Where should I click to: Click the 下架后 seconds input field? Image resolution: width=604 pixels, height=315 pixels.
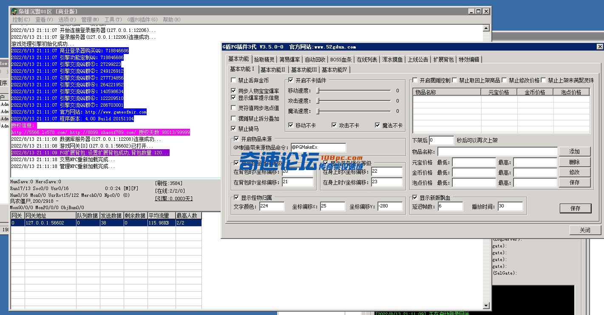(x=441, y=140)
